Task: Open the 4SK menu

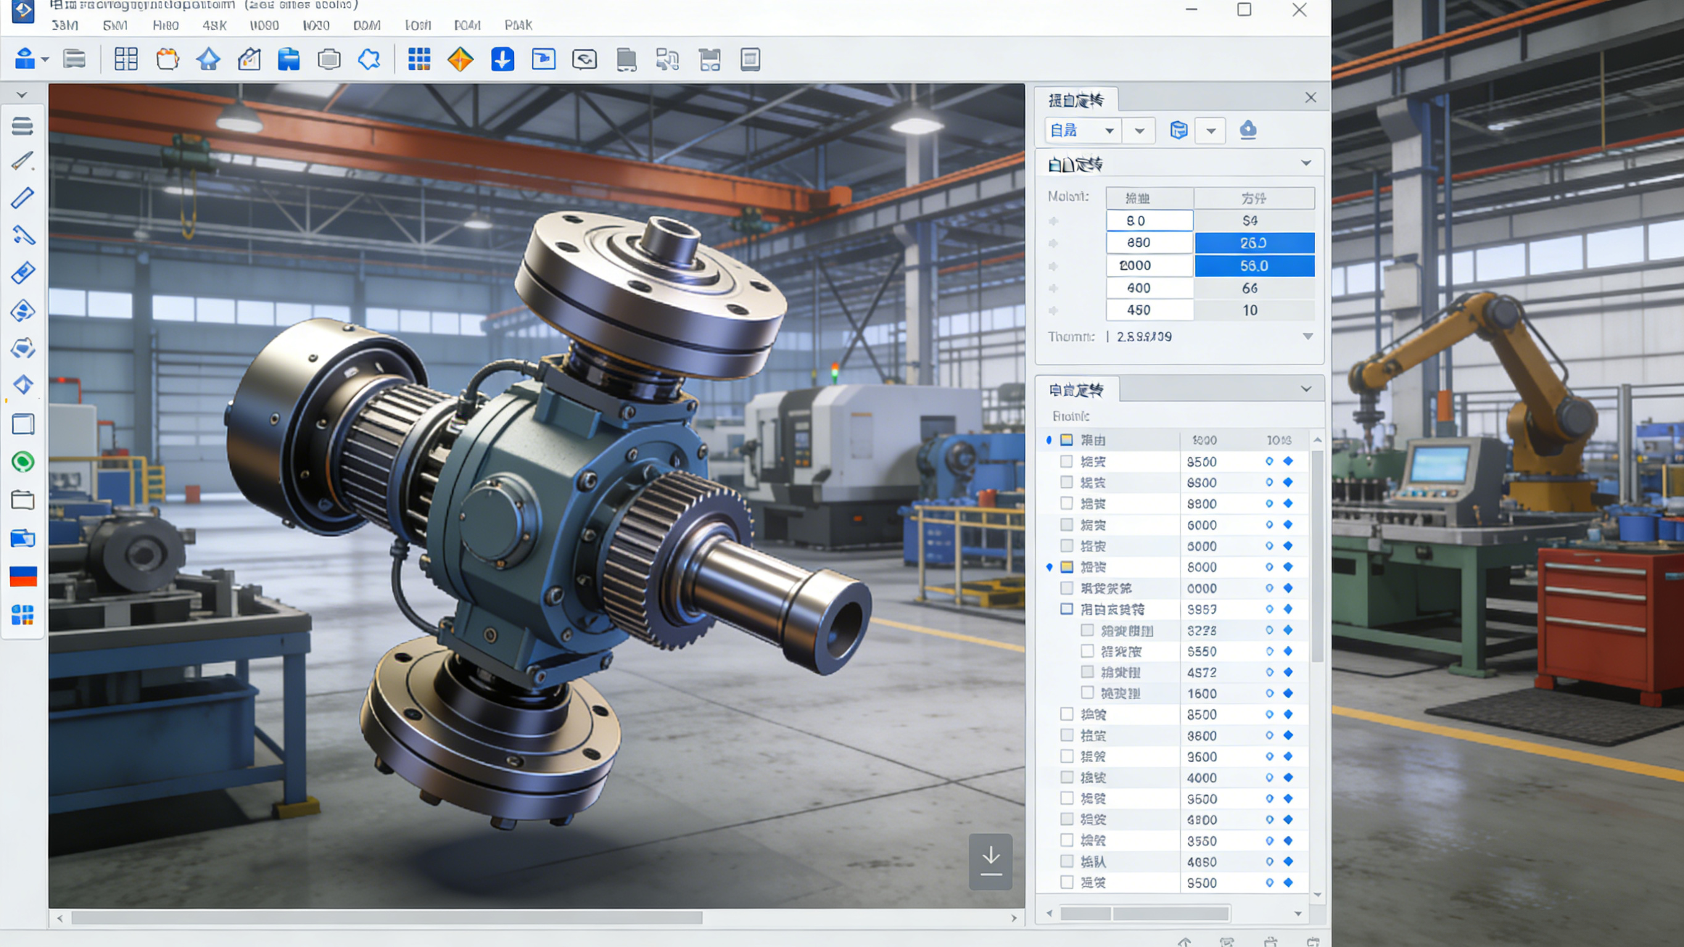Action: point(214,25)
